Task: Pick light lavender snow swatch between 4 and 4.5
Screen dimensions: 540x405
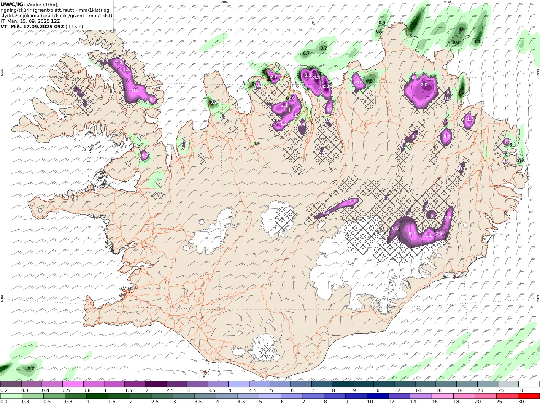Action: click(x=239, y=384)
